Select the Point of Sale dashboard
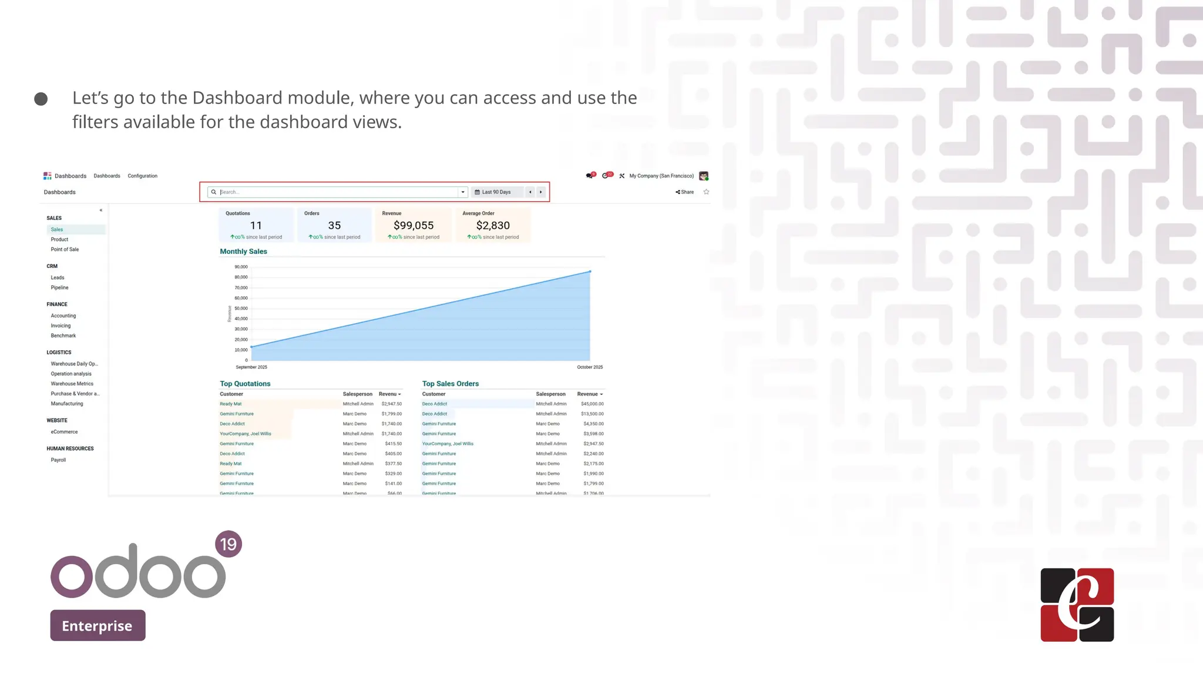Viewport: 1203px width, 677px height. click(x=65, y=250)
